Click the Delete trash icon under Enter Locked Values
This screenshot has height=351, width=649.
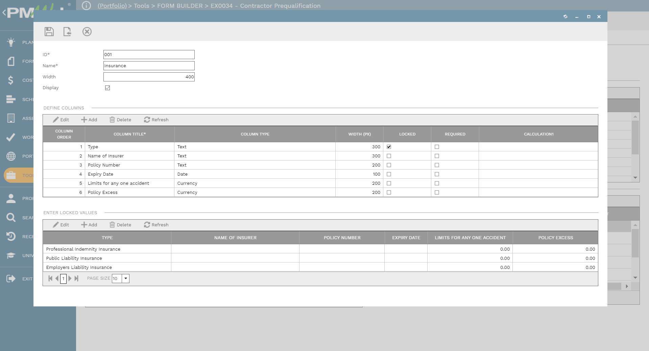tap(120, 225)
